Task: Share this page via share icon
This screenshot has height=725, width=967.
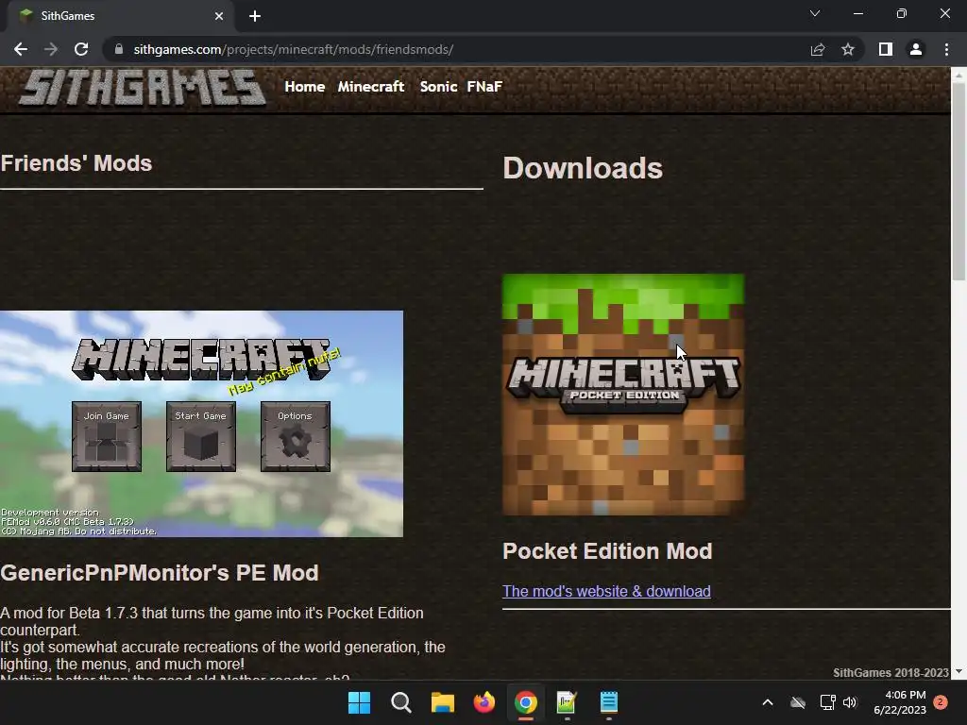Action: coord(818,49)
